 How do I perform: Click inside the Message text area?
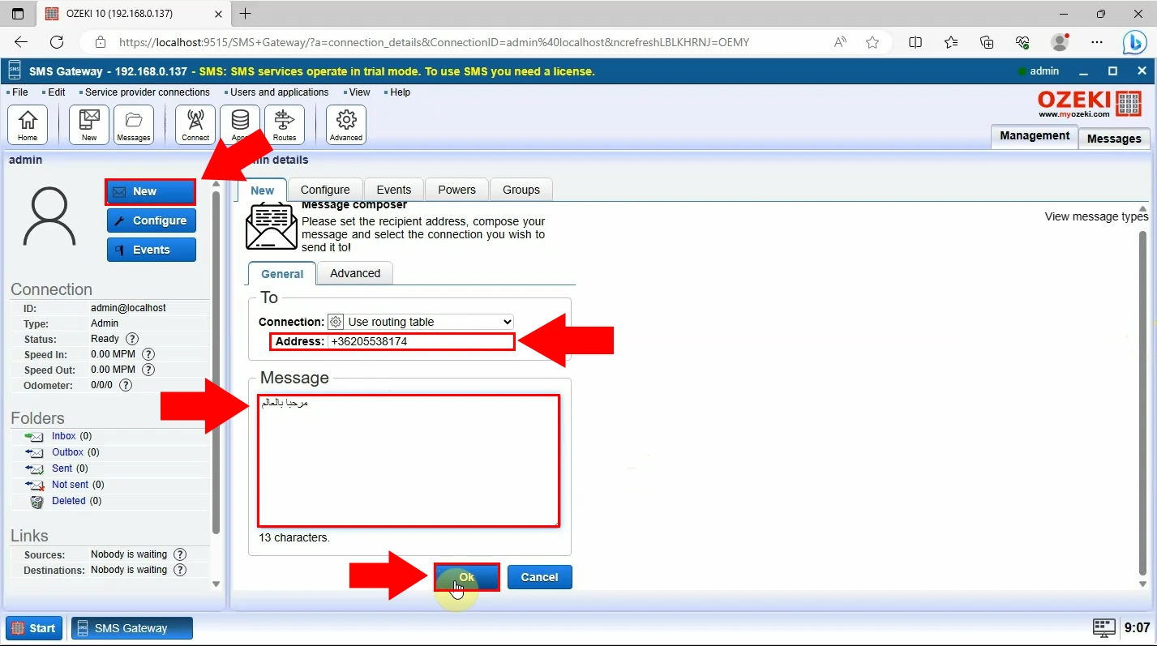click(409, 460)
